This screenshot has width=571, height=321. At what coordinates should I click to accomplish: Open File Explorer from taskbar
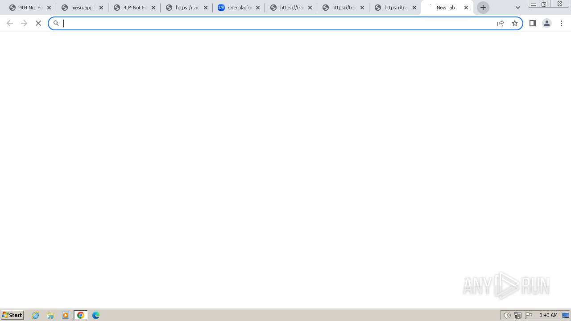50,315
